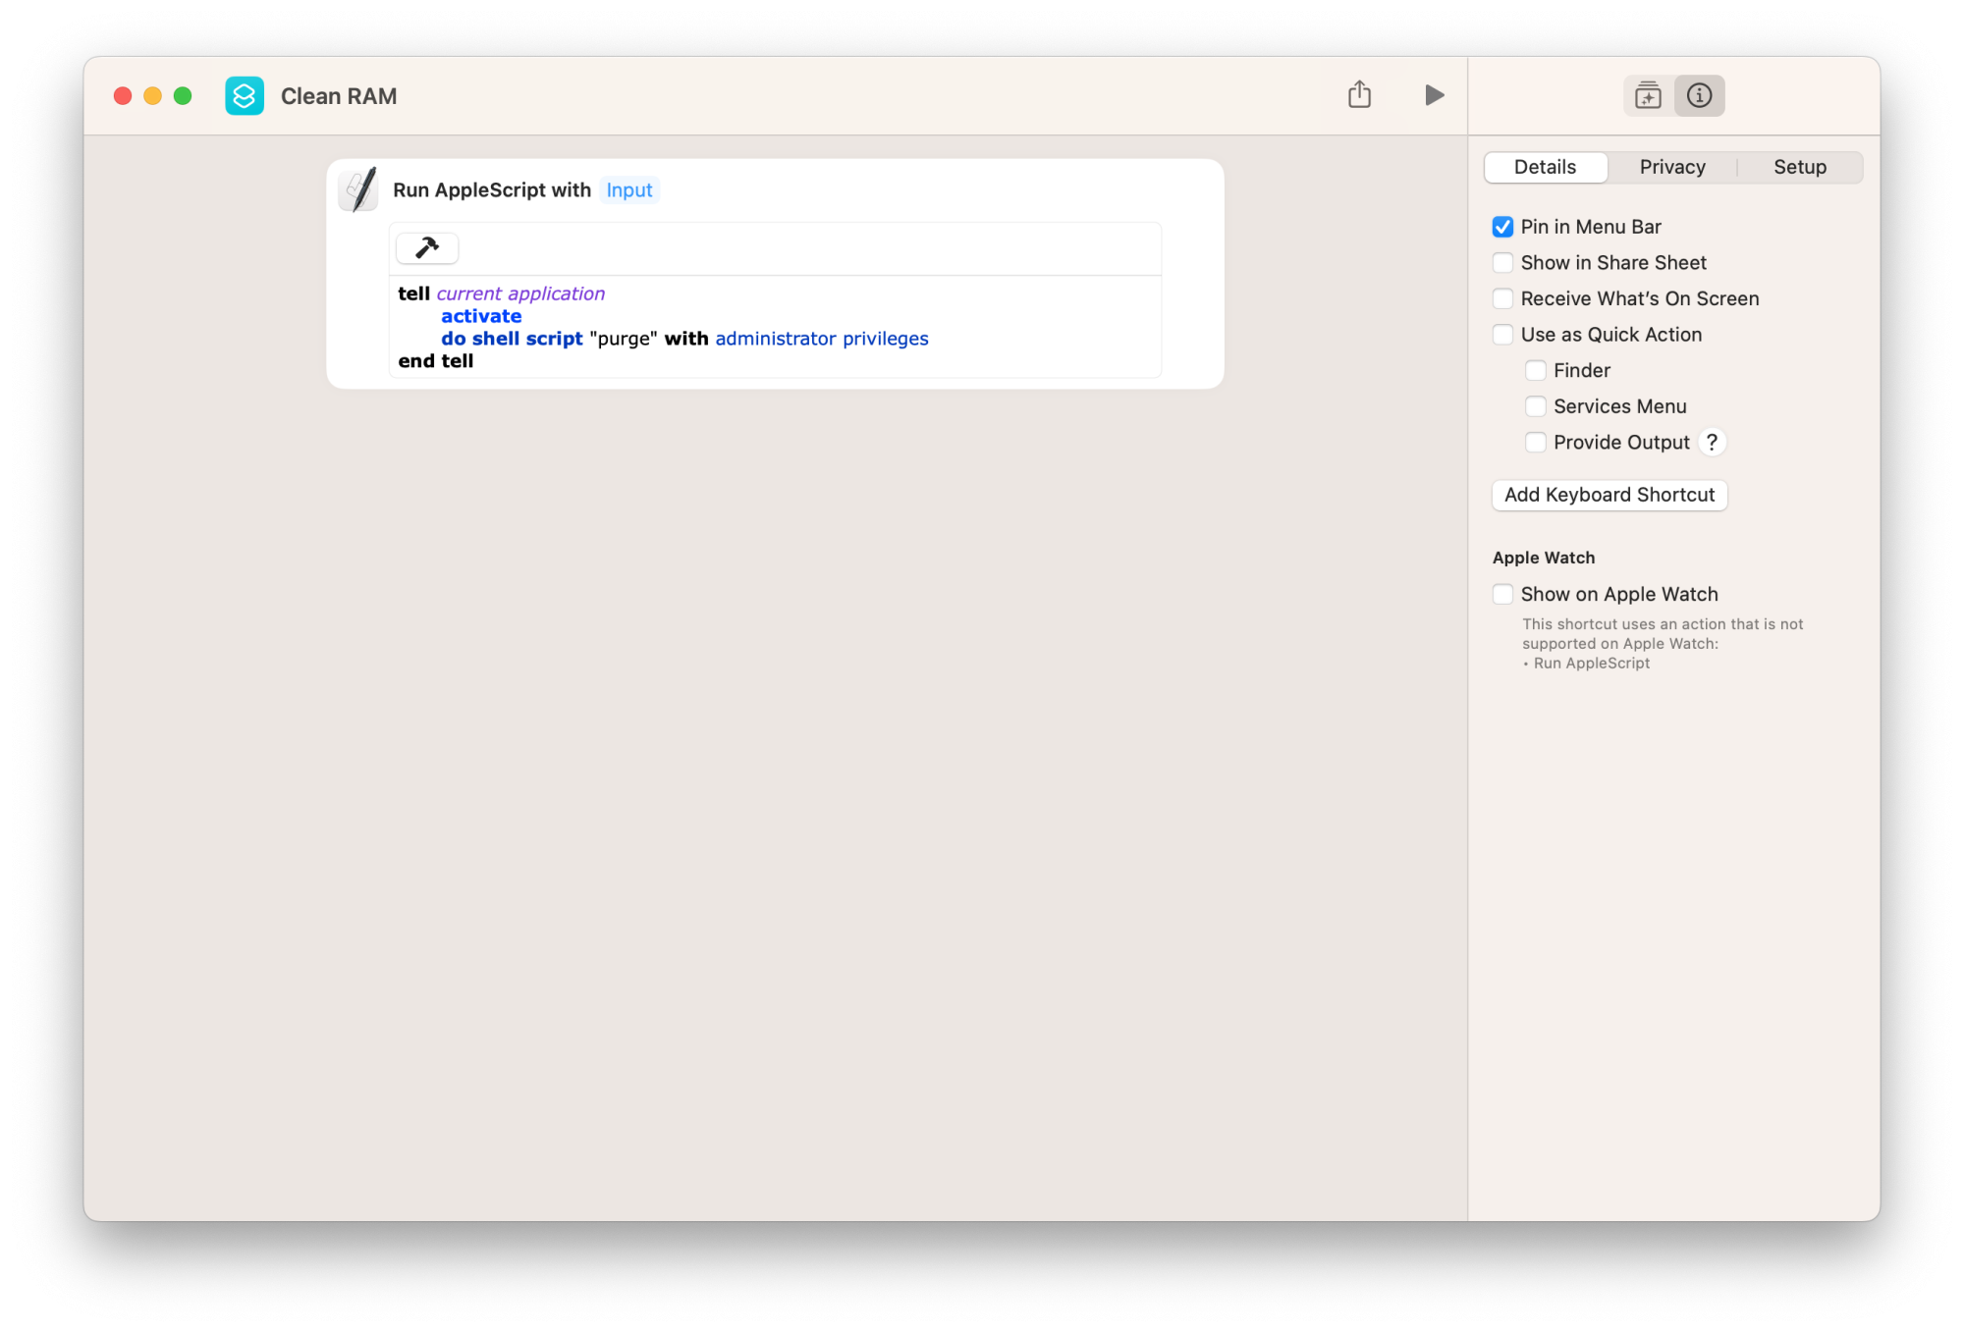Screen dimensions: 1964x1332
Task: Check the Finder quick action option
Action: coord(1535,370)
